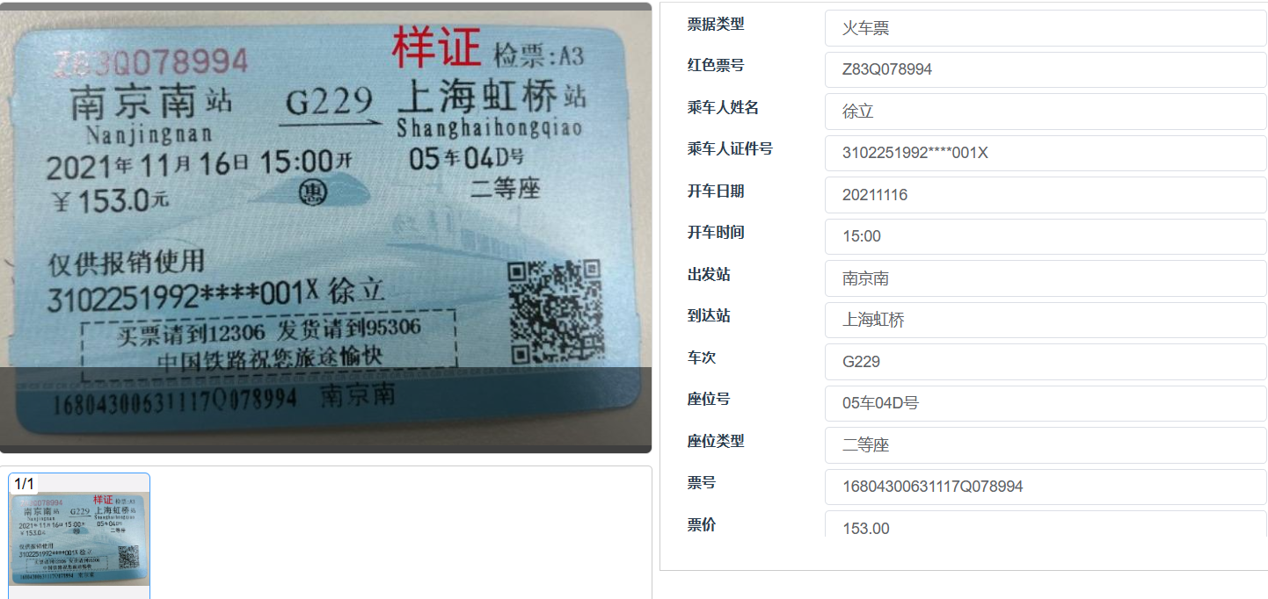Click the QR code on the ticket image

click(x=556, y=312)
